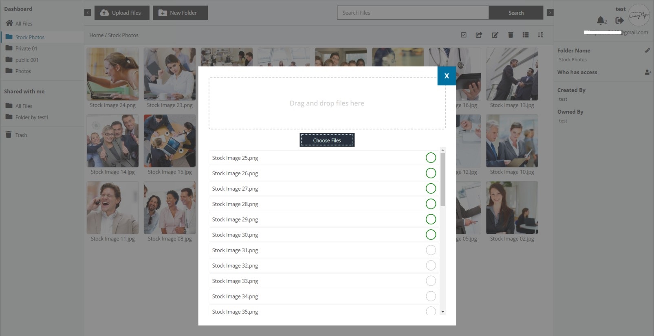Open Stock Image 24.png thumbnail

[x=113, y=74]
